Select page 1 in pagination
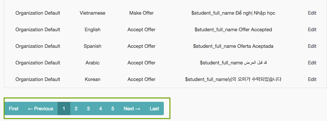This screenshot has height=121, width=327. (64, 109)
